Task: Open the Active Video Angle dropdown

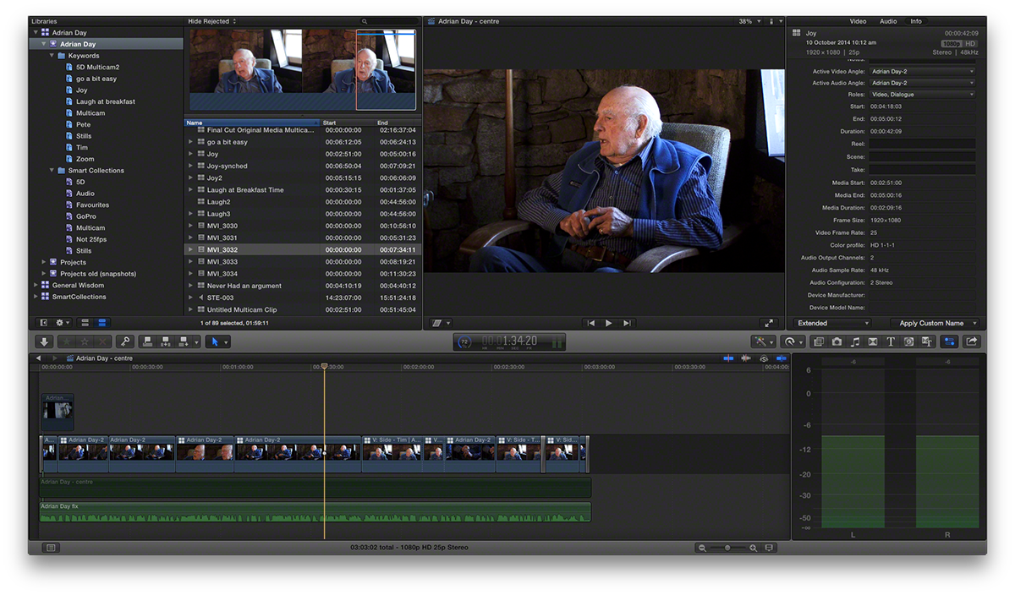Action: pos(922,72)
